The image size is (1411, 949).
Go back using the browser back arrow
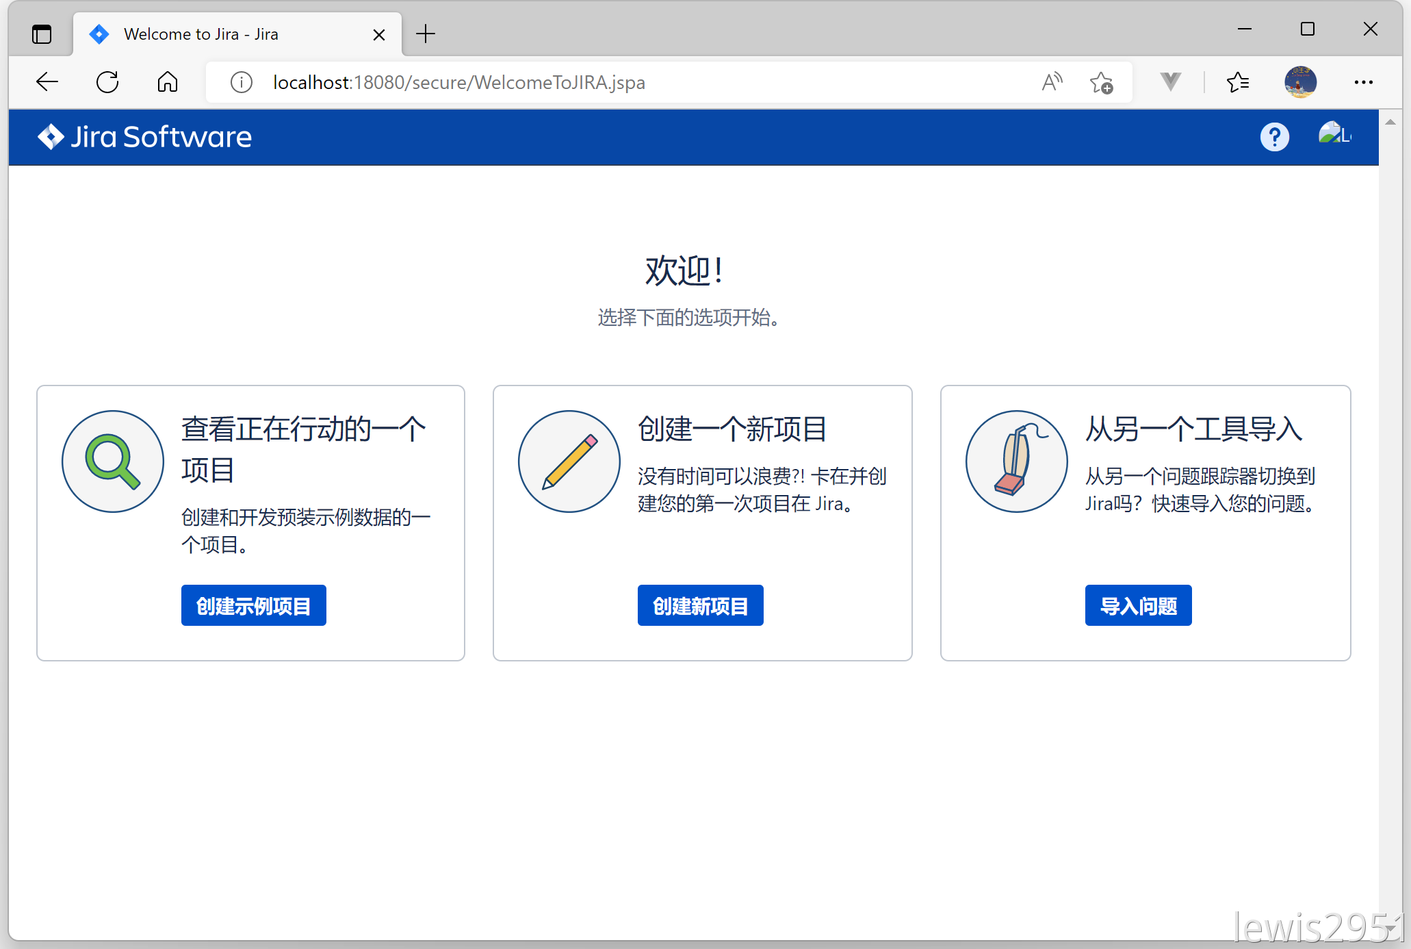click(47, 82)
